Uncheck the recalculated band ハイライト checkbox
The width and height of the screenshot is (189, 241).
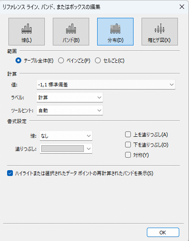pyautogui.click(x=10, y=173)
